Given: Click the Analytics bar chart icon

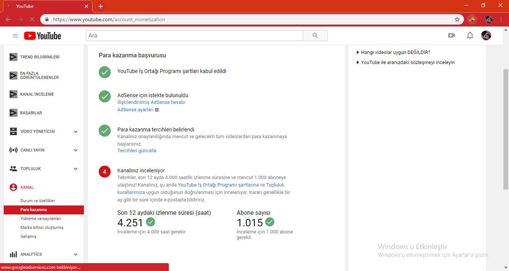Looking at the screenshot, I should (x=13, y=254).
